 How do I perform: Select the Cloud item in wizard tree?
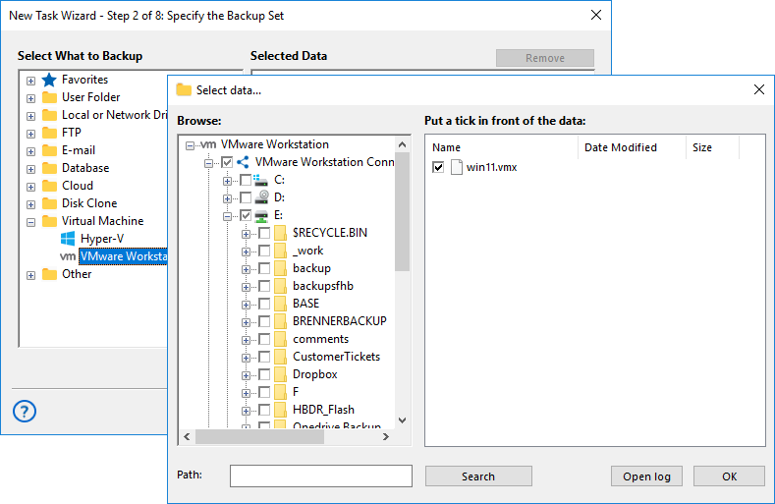coord(77,186)
